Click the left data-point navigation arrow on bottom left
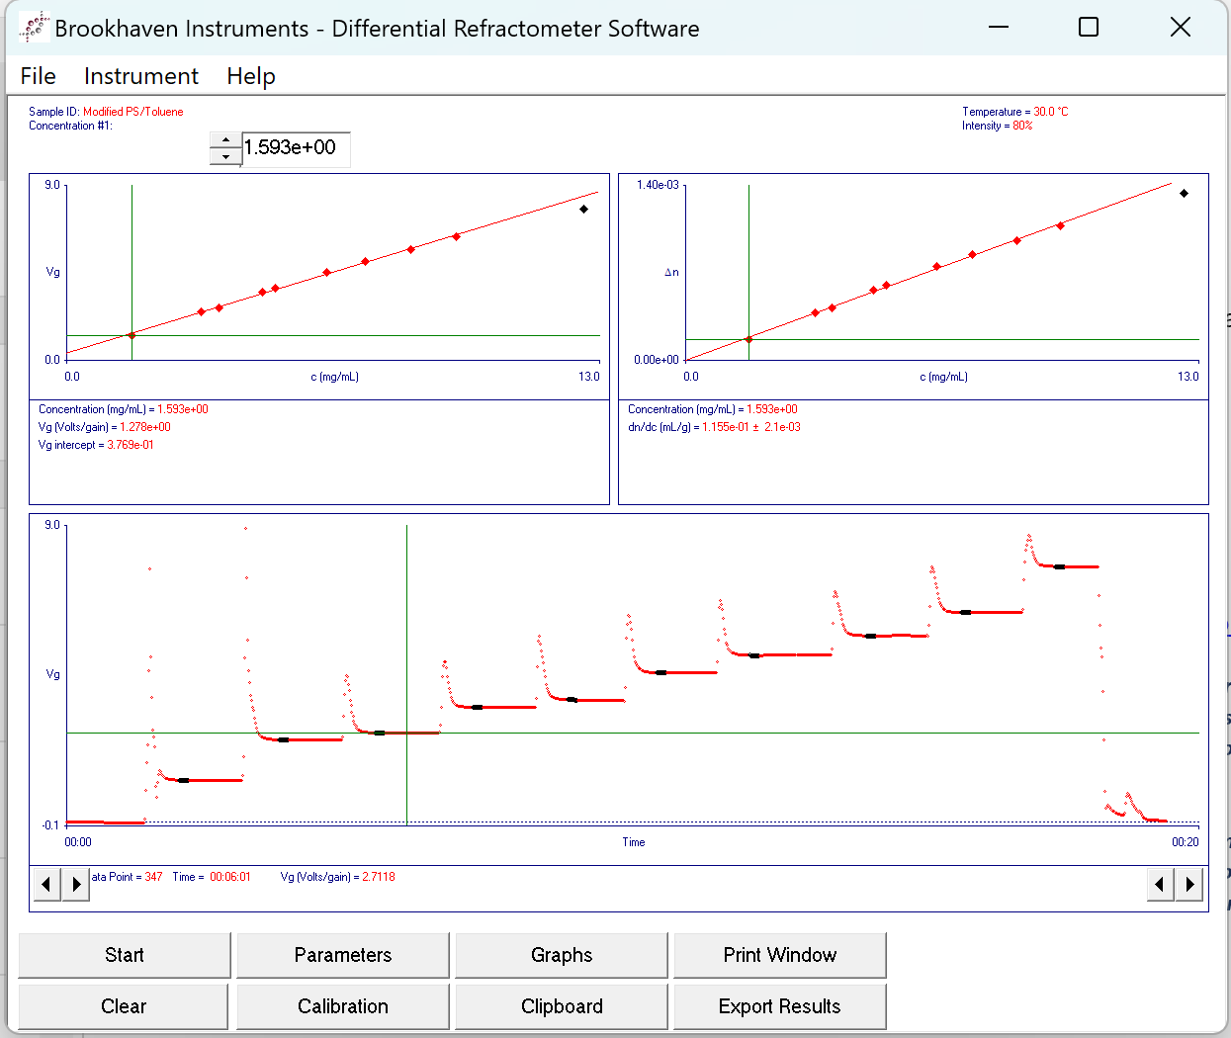Screen dimensions: 1231x1038 (46, 884)
